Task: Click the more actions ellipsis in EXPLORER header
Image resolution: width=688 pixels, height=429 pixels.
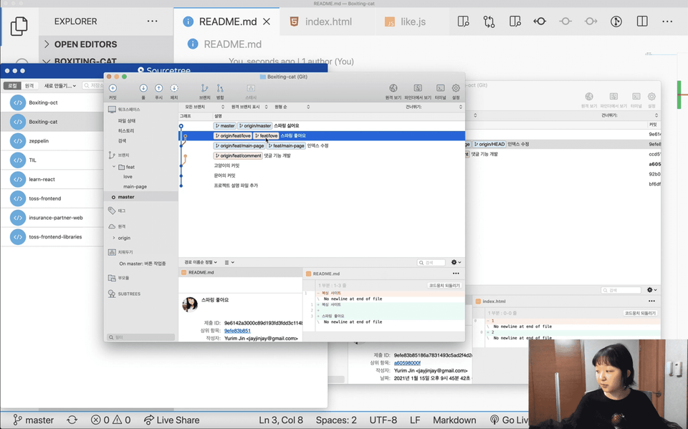Action: (x=152, y=21)
